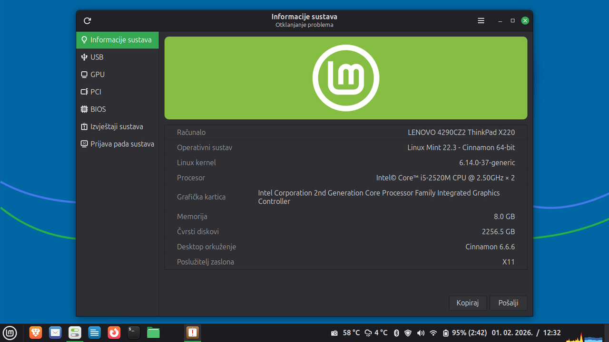Click the Memorija label

tap(192, 217)
